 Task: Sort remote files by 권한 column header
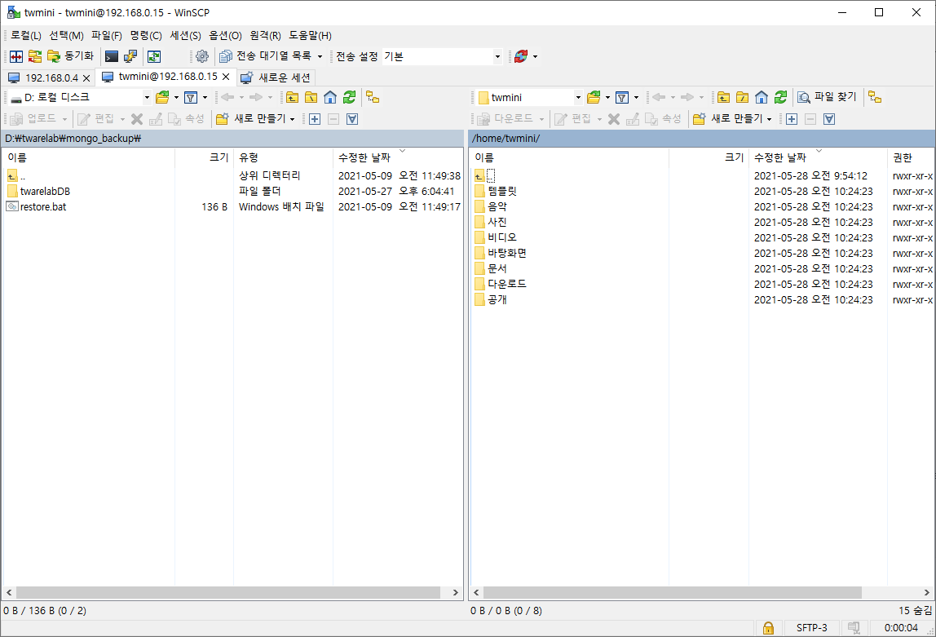911,157
